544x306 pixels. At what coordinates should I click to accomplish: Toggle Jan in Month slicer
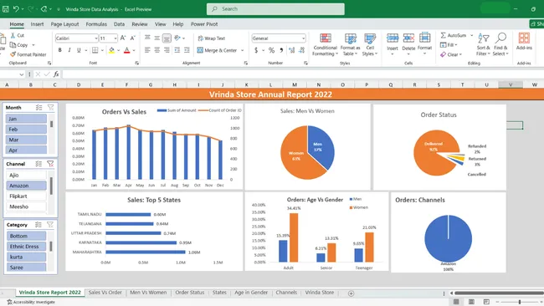[x=26, y=119]
